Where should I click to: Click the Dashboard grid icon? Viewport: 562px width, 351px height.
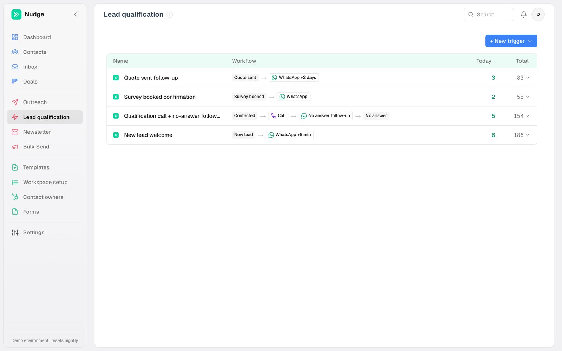pos(15,37)
